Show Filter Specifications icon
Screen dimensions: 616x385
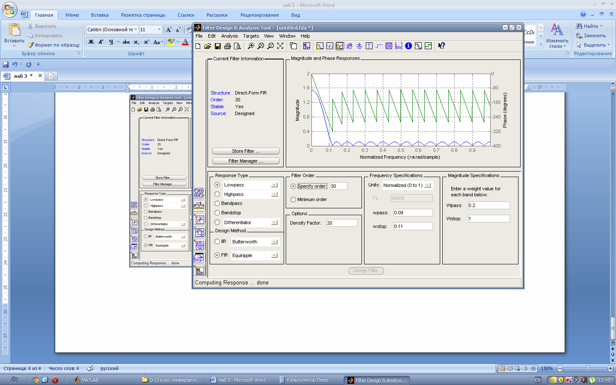(307, 46)
